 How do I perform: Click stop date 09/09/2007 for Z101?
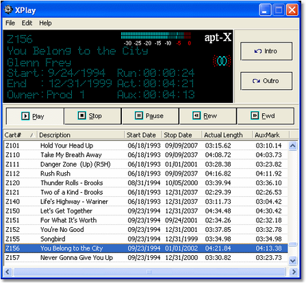click(181, 145)
